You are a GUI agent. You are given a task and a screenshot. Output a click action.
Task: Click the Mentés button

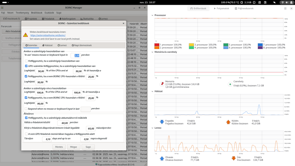click(x=59, y=147)
